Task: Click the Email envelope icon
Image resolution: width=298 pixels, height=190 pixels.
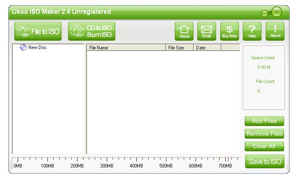Action: (207, 31)
